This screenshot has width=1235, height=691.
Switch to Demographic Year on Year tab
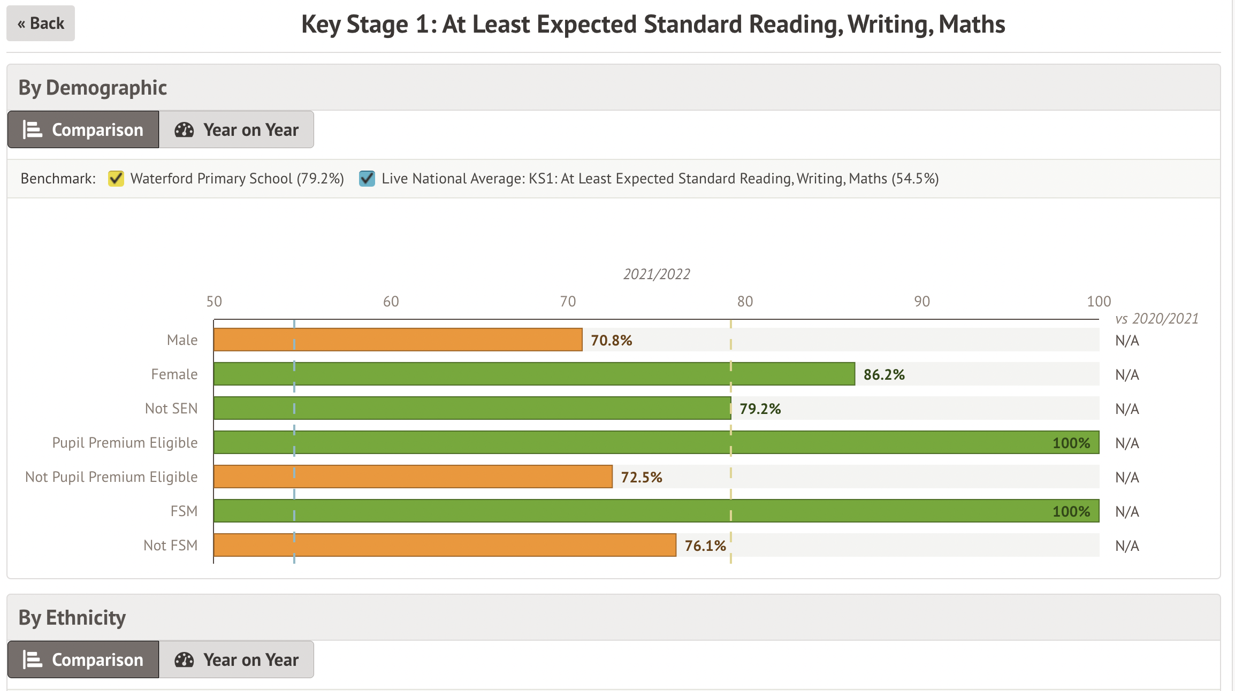[237, 129]
